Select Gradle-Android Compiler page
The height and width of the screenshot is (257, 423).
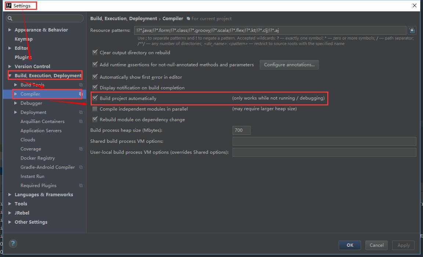(47, 167)
